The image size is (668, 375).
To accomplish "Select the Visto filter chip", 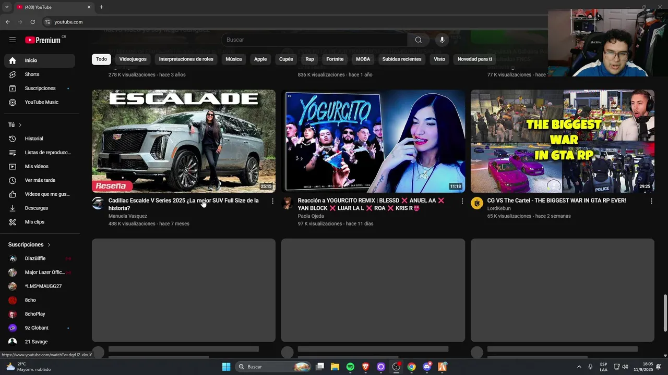I will pyautogui.click(x=439, y=59).
